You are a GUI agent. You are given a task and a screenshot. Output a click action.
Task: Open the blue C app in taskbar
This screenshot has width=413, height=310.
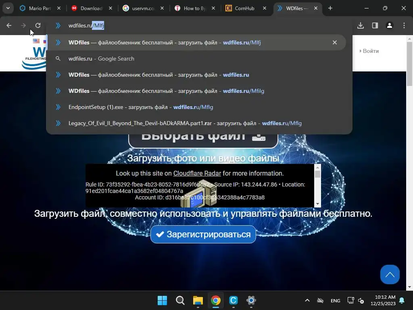tap(234, 300)
